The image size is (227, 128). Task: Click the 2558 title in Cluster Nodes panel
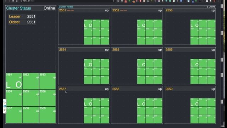click(x=116, y=89)
